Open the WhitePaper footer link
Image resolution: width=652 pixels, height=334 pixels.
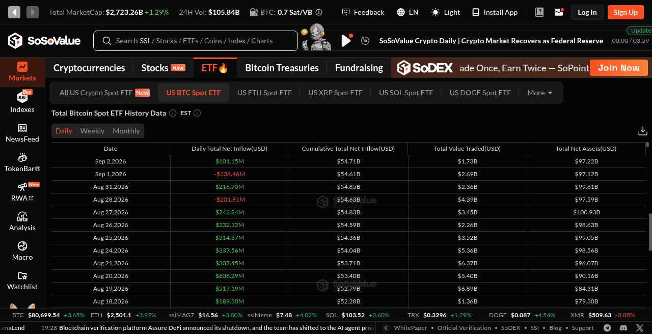click(411, 328)
